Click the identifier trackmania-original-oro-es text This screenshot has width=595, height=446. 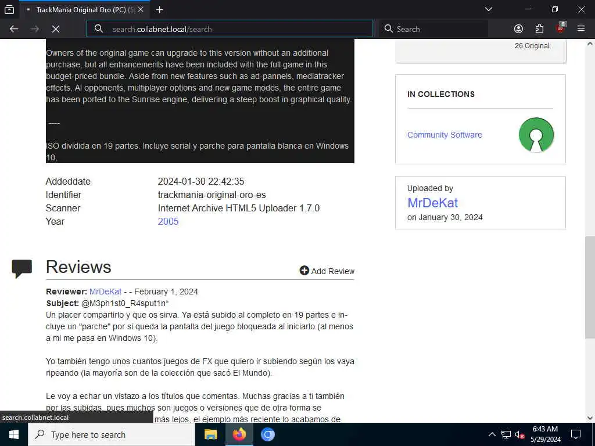point(212,195)
